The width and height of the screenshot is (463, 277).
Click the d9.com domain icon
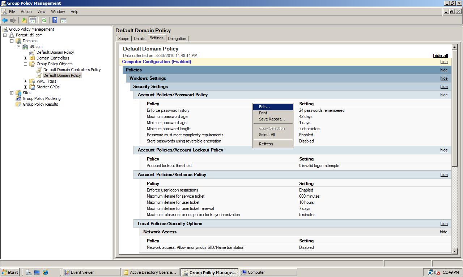pyautogui.click(x=25, y=47)
